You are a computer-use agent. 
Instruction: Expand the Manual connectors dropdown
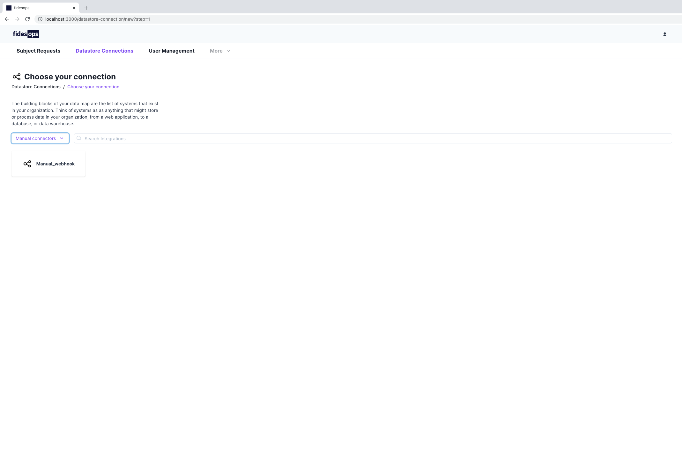40,138
